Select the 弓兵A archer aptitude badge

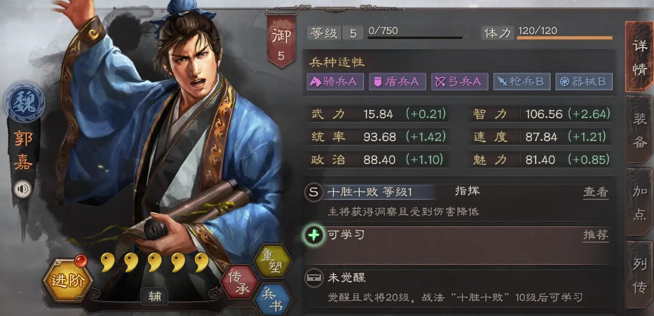460,81
